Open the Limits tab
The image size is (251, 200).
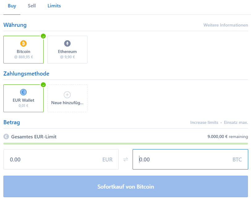click(x=54, y=6)
